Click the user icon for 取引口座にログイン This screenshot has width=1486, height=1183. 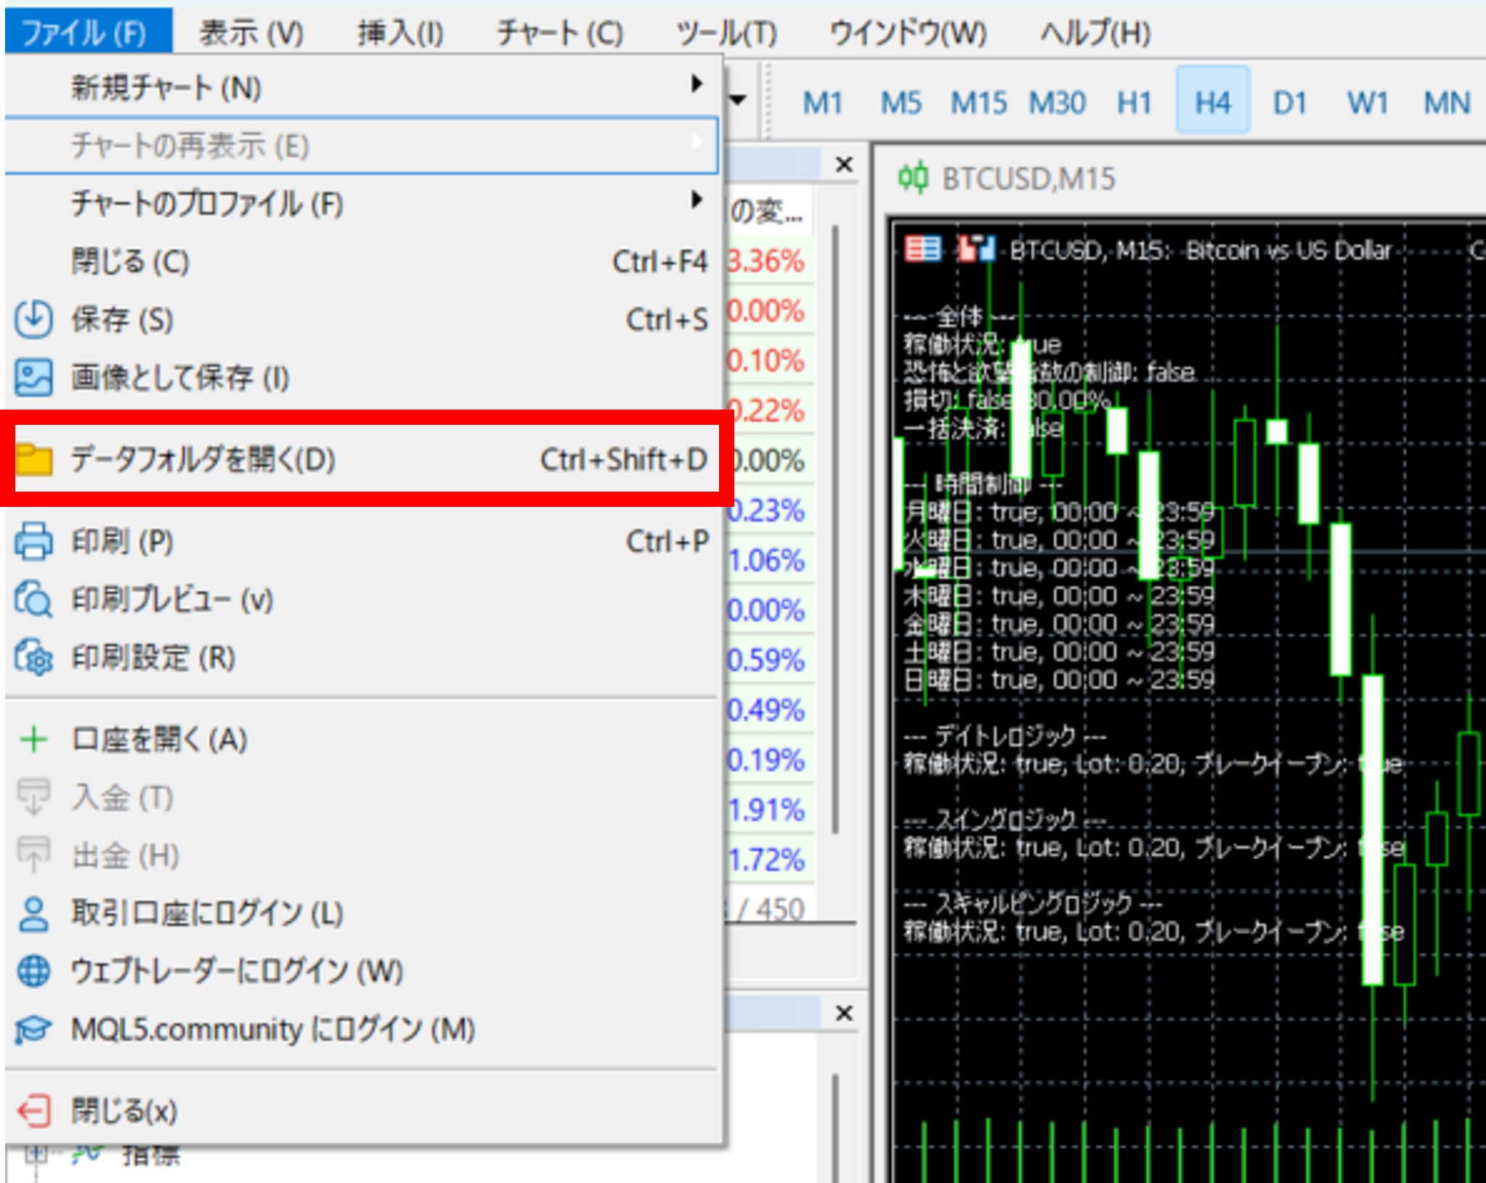click(33, 914)
